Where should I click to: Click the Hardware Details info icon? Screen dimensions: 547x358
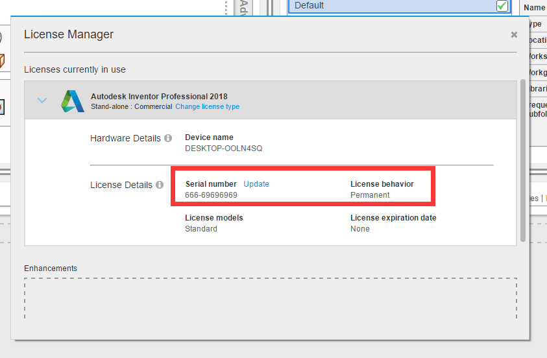[x=168, y=138]
